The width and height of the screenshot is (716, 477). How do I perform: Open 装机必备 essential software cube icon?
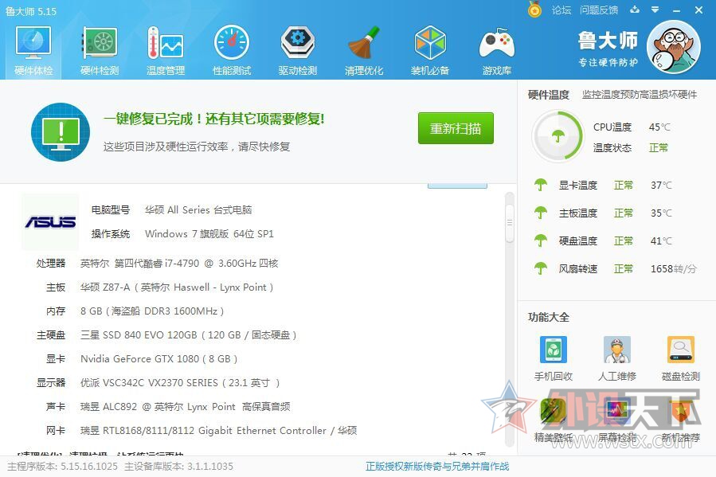(x=430, y=50)
